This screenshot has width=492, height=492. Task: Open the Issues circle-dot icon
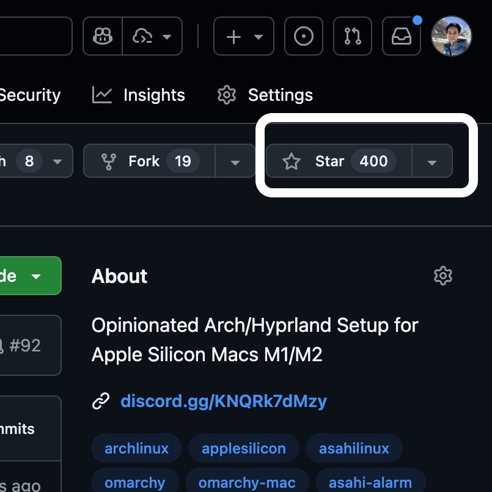point(303,36)
